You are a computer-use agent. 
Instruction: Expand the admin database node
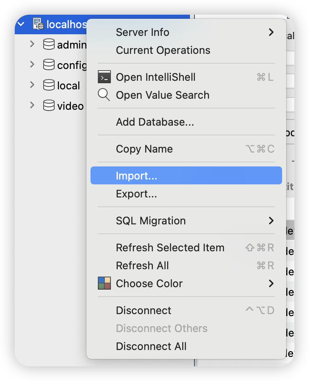pyautogui.click(x=32, y=44)
